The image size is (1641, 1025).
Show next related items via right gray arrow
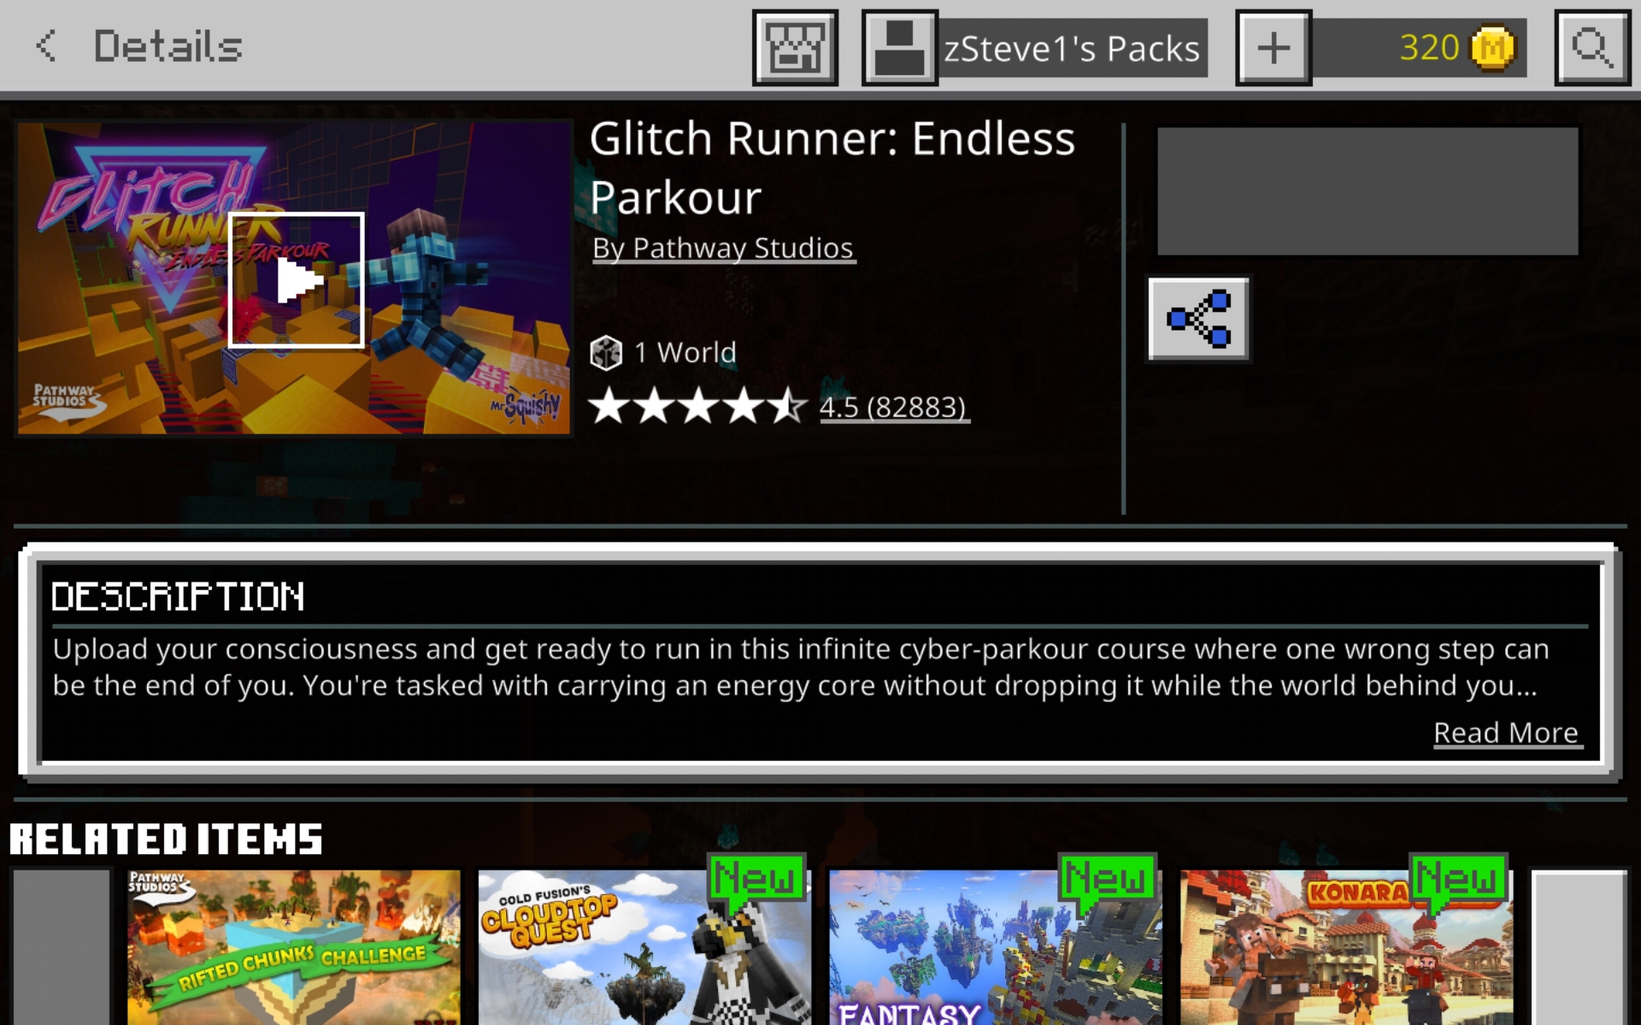coord(1579,947)
